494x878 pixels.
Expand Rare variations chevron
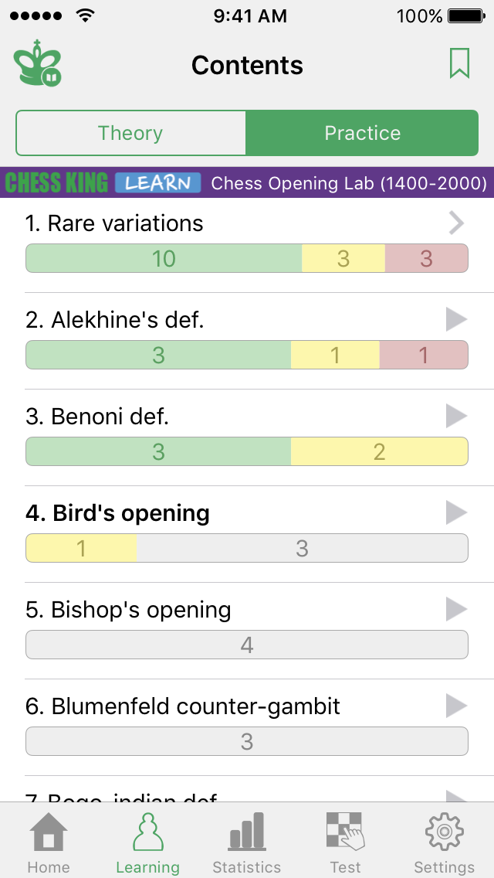tap(456, 223)
